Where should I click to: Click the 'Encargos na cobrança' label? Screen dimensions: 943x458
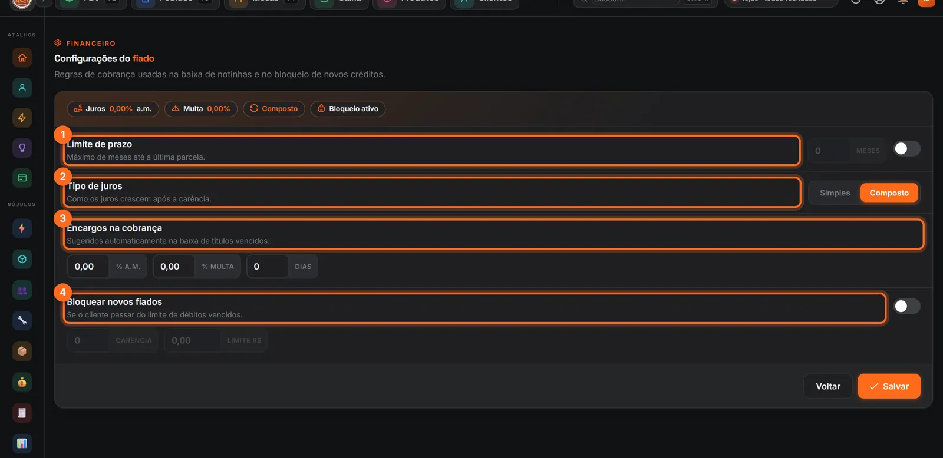click(114, 228)
